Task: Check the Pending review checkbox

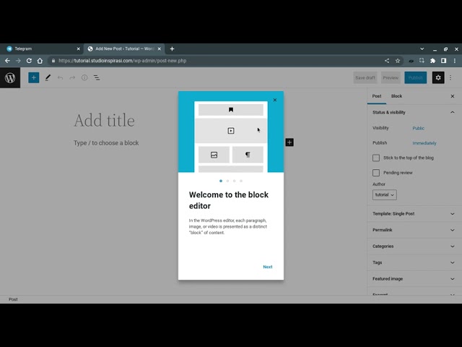Action: point(376,173)
